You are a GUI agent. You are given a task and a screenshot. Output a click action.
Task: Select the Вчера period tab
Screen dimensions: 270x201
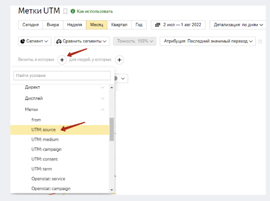(x=53, y=25)
